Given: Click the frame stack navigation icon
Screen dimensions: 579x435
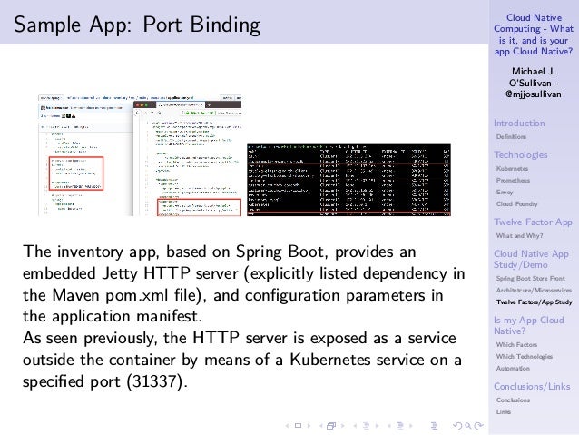Looking at the screenshot, I should (331, 426).
